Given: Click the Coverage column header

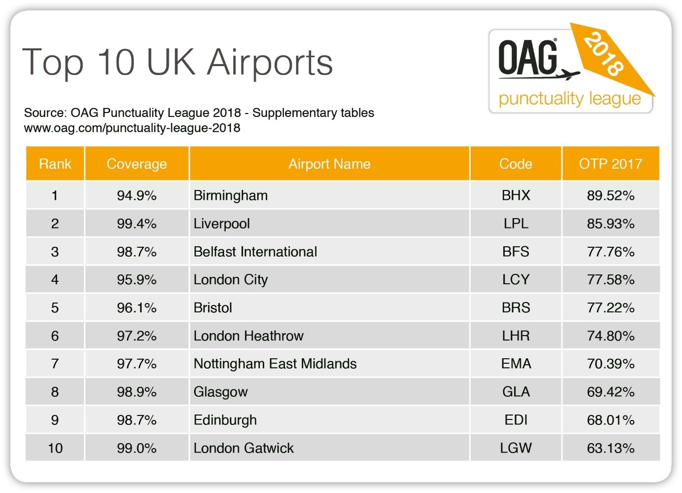Looking at the screenshot, I should pyautogui.click(x=137, y=164).
